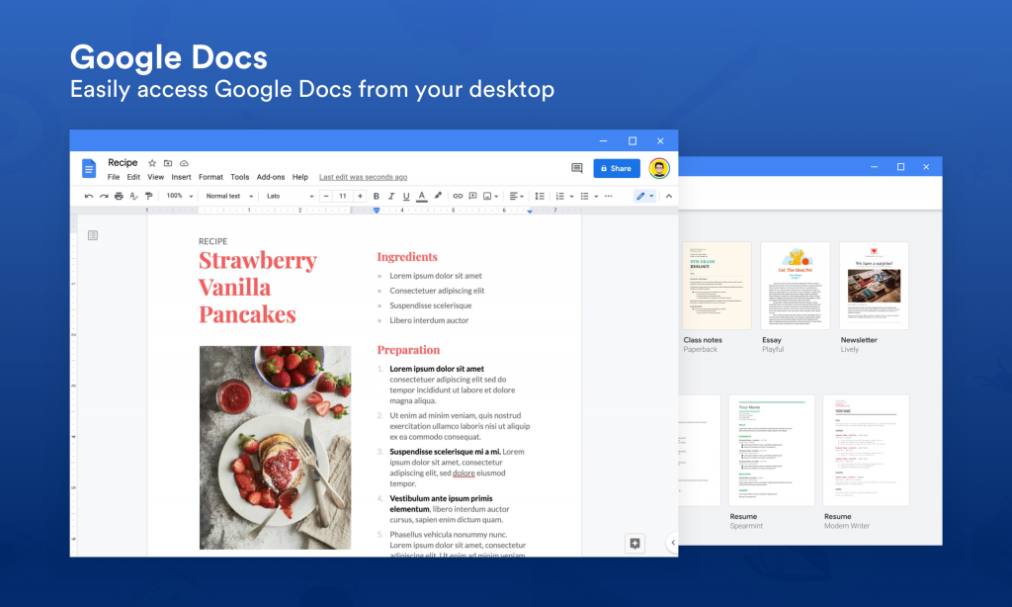The width and height of the screenshot is (1012, 607).
Task: Open the Insert menu
Action: 182,177
